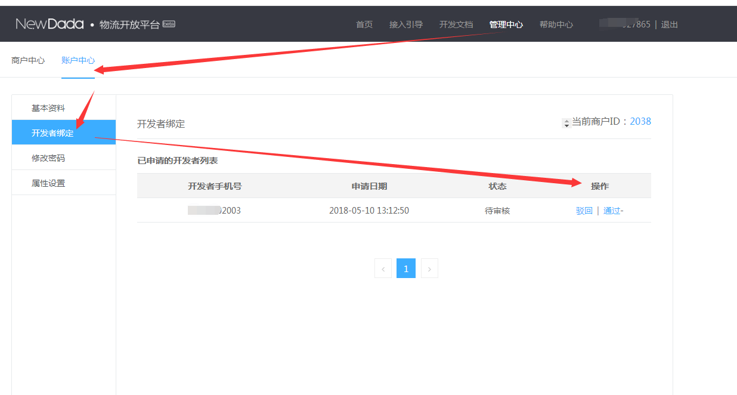Switch to the 账户中心 tab
The image size is (737, 395).
pyautogui.click(x=78, y=60)
